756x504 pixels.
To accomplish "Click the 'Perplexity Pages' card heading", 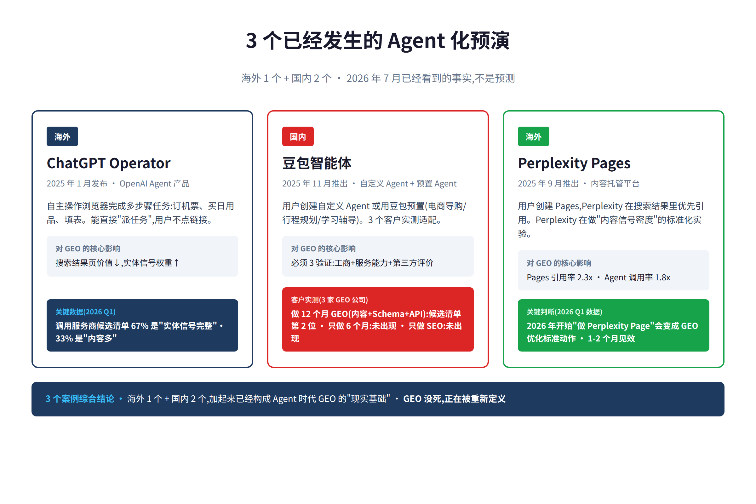I will [x=574, y=163].
